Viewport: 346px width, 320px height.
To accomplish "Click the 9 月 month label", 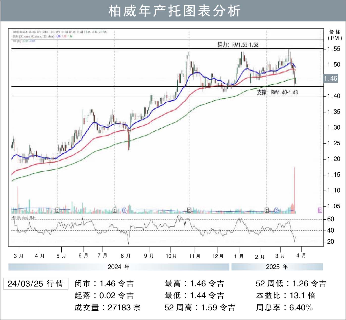I will click(x=149, y=256).
